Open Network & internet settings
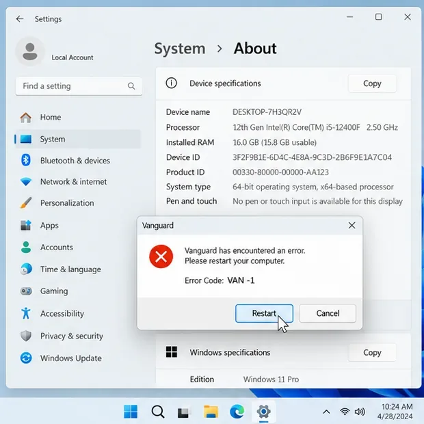This screenshot has width=424, height=424. coord(78,182)
